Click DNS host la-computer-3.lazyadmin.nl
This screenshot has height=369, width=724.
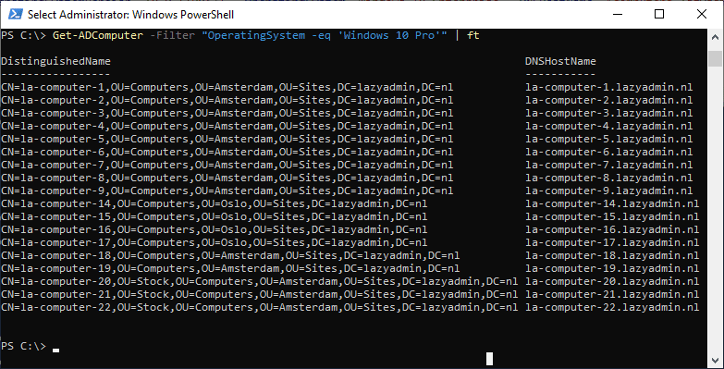(609, 113)
